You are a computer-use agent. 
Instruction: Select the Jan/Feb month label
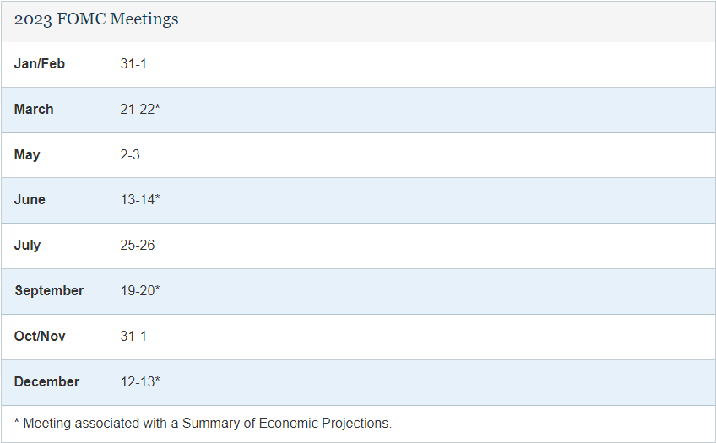tap(40, 63)
